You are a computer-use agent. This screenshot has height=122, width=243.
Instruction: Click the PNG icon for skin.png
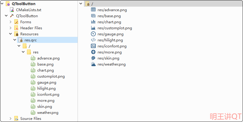[x=33, y=107]
